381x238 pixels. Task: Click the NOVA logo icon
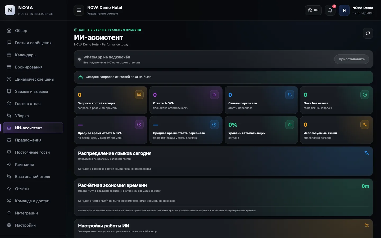coord(10,10)
